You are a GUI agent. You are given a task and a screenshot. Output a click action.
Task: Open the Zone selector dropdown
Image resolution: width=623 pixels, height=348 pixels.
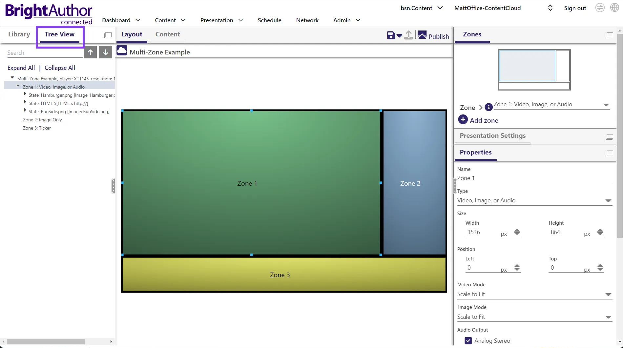[x=552, y=105]
